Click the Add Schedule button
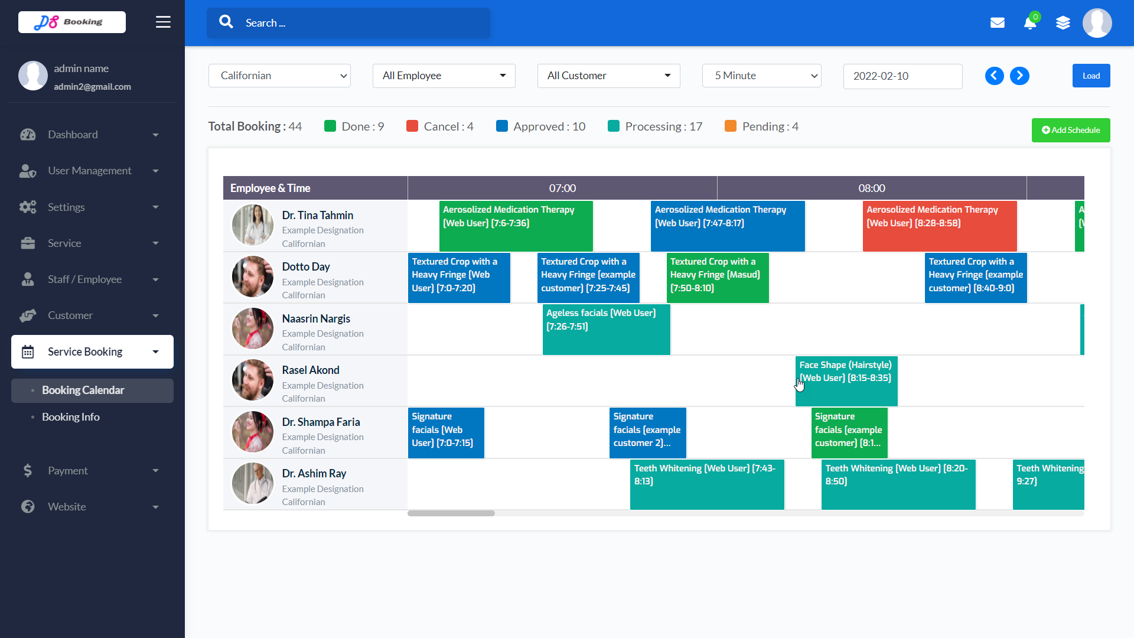The width and height of the screenshot is (1134, 638). click(1070, 130)
